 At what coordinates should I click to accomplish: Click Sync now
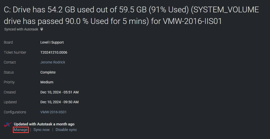41,130
